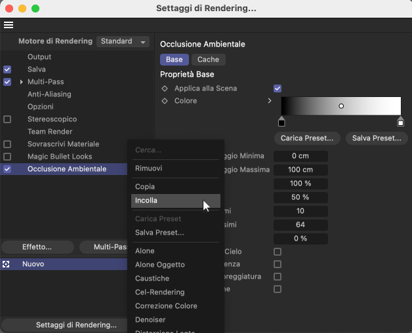This screenshot has width=412, height=333.
Task: Click the Cerca... search field in the menu
Action: click(x=176, y=150)
